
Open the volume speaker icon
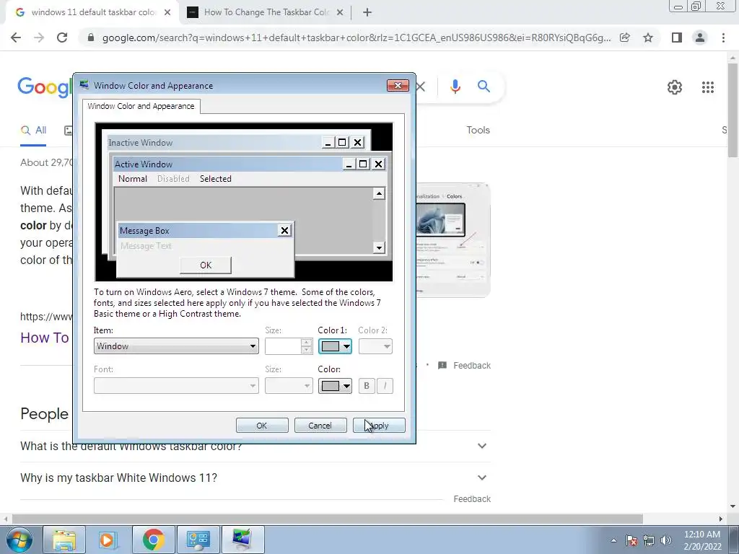point(666,540)
